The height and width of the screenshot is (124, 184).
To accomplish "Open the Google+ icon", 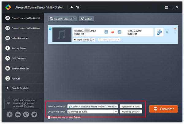I will pyautogui.click(x=26, y=115).
